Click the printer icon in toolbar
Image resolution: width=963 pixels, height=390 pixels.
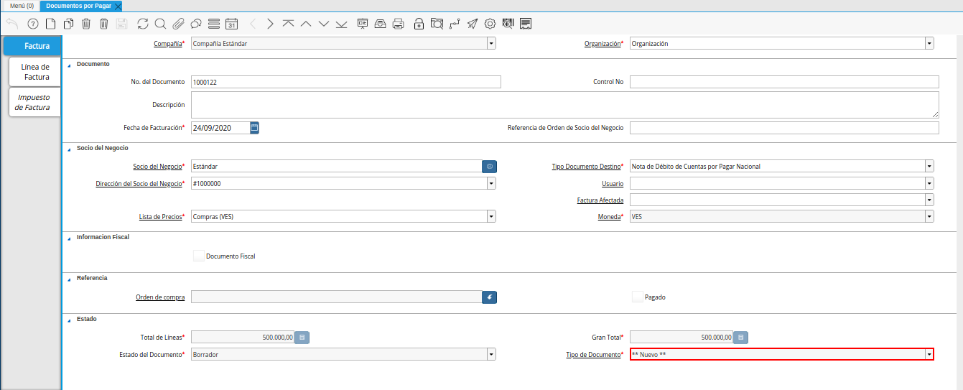coord(398,24)
